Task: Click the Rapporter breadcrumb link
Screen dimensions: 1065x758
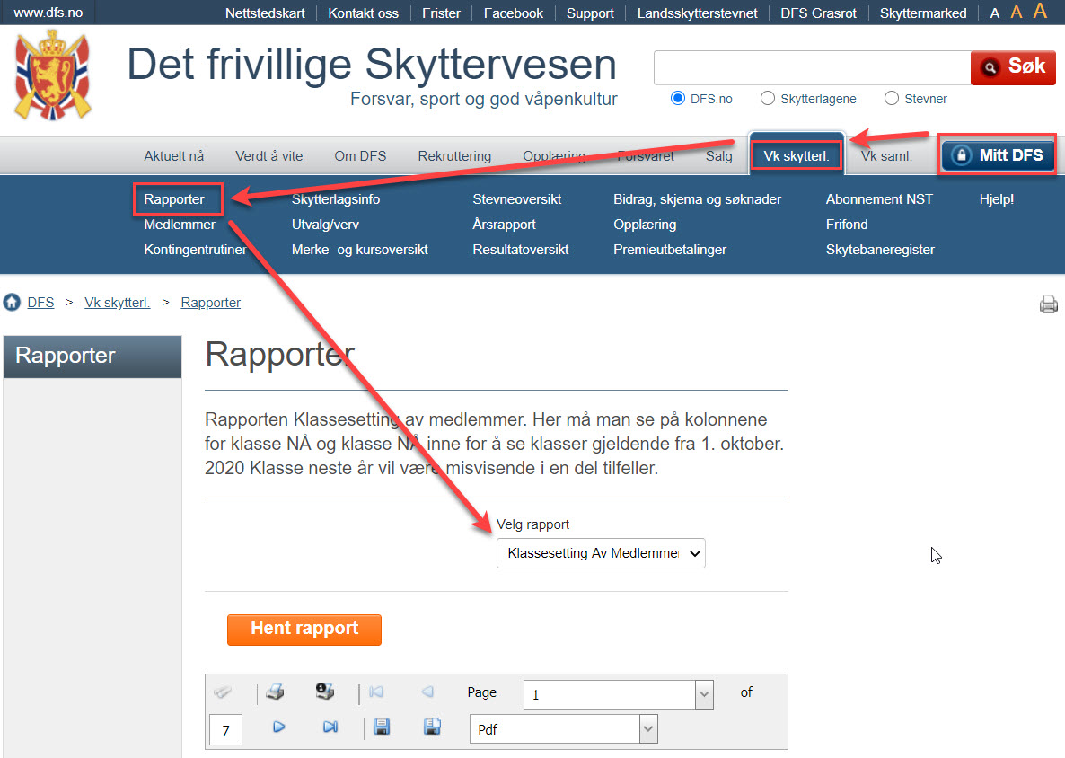Action: coord(210,303)
